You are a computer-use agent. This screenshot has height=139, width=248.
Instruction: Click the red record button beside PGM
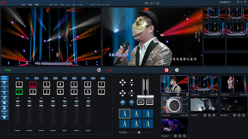pos(166,70)
